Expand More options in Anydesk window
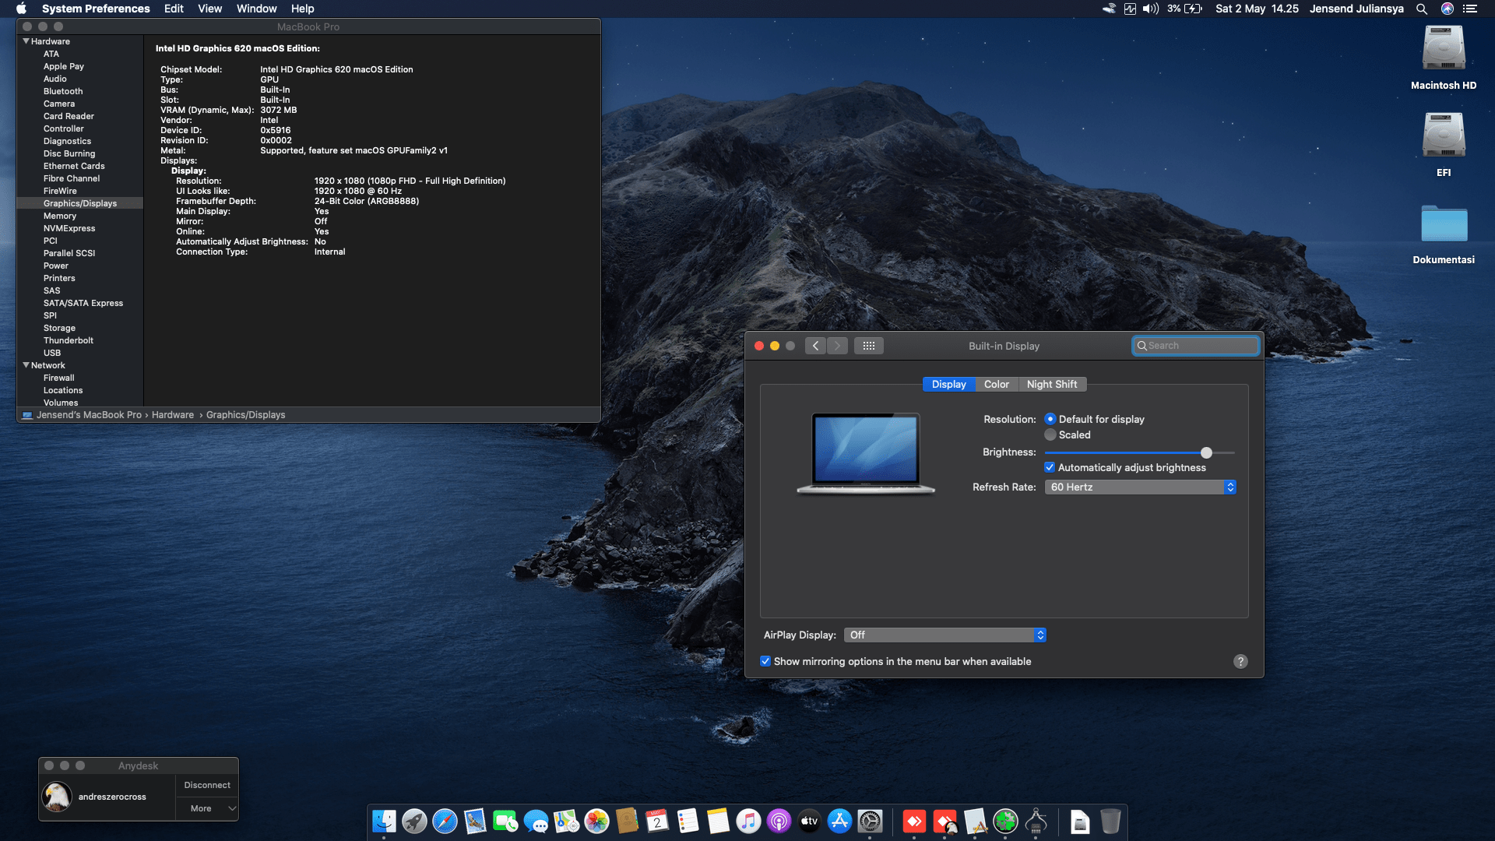Image resolution: width=1495 pixels, height=841 pixels. [206, 808]
